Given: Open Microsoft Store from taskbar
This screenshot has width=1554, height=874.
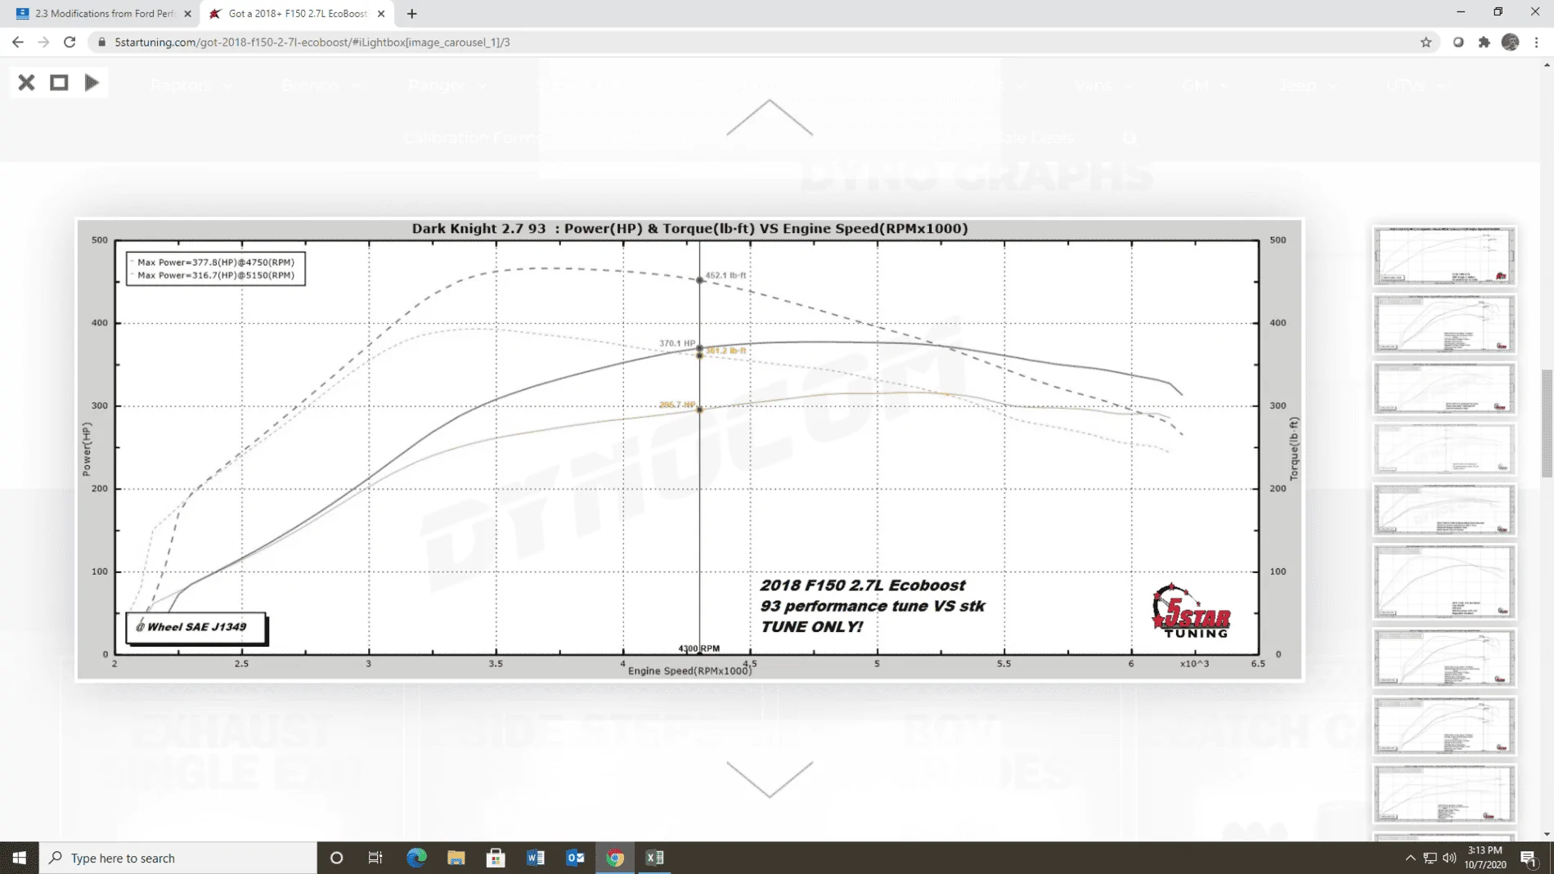Looking at the screenshot, I should pyautogui.click(x=495, y=858).
